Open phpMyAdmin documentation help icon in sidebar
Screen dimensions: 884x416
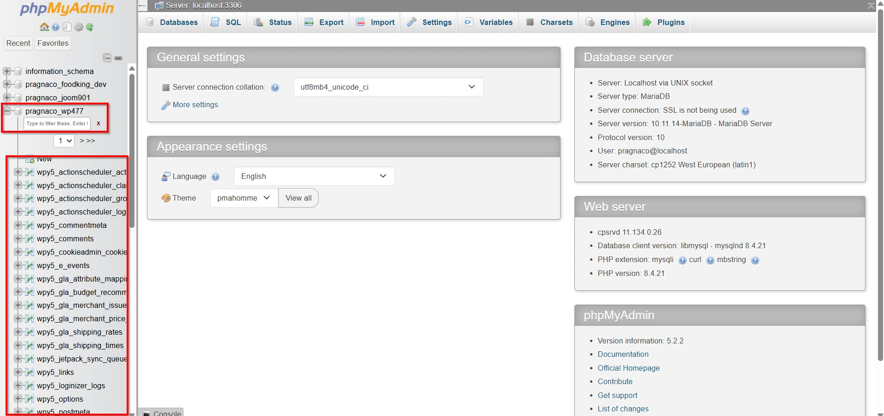click(55, 27)
